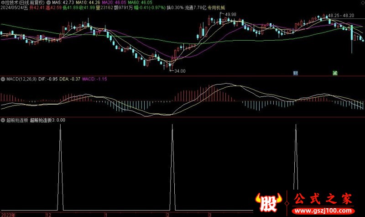Click the float shares 流通7.78亿
Image resolution: width=365 pixels, height=217 pixels.
[196, 8]
